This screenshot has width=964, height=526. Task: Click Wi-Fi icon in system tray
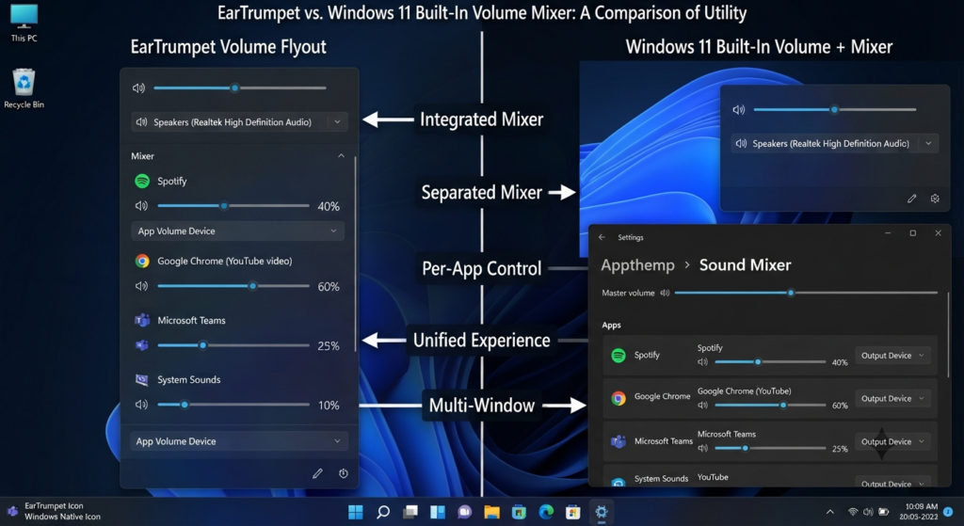click(853, 512)
